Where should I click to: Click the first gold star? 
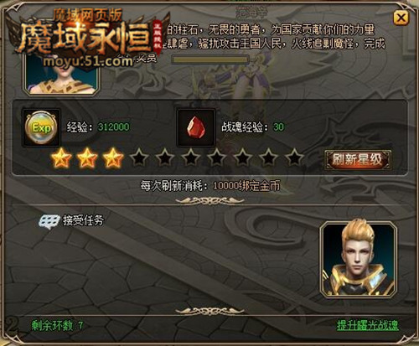(x=61, y=158)
